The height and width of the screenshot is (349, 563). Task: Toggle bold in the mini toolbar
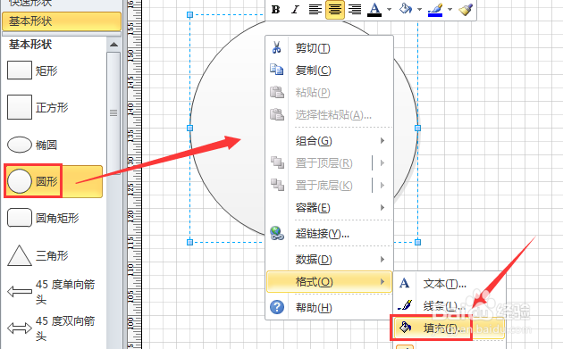[275, 9]
